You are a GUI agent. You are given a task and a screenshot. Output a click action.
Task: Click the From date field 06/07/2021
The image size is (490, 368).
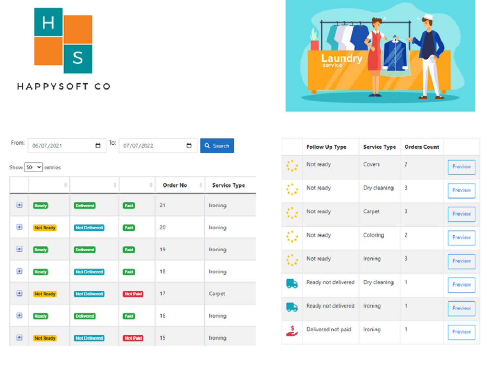[x=67, y=146]
